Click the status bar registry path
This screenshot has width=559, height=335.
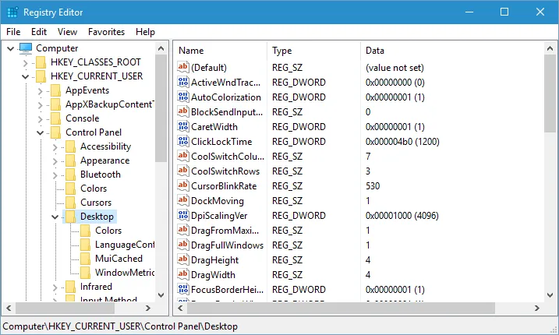(x=120, y=326)
